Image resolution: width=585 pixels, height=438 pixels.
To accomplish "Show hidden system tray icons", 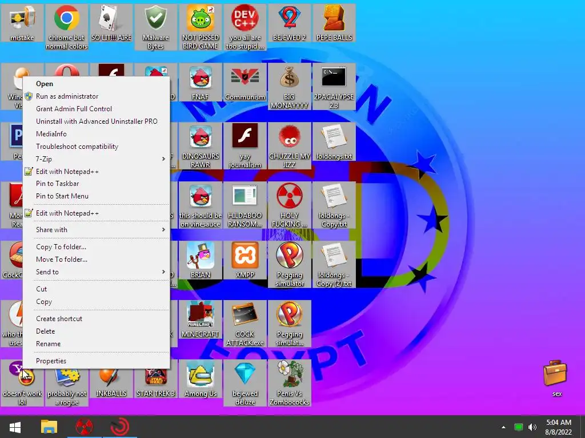I will click(x=504, y=427).
